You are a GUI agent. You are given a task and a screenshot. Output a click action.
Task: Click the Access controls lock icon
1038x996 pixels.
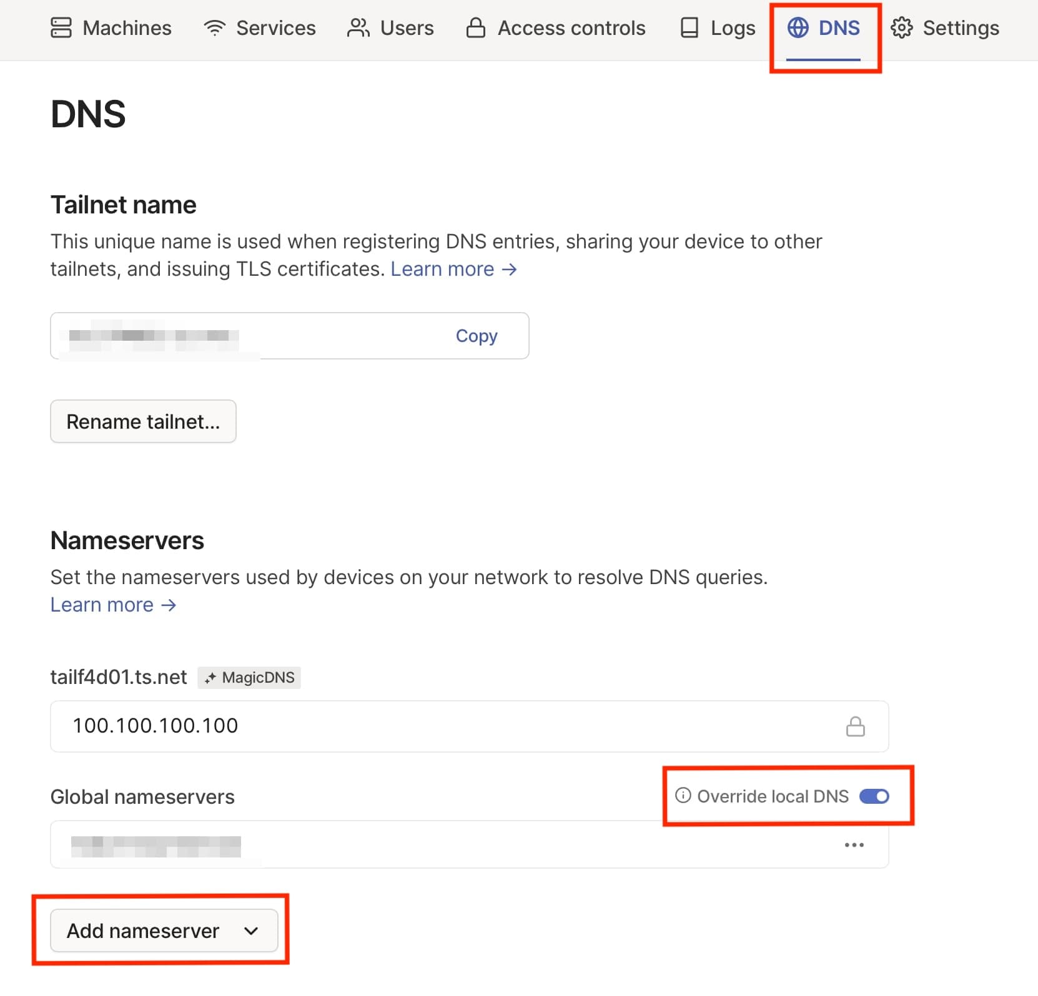tap(475, 28)
